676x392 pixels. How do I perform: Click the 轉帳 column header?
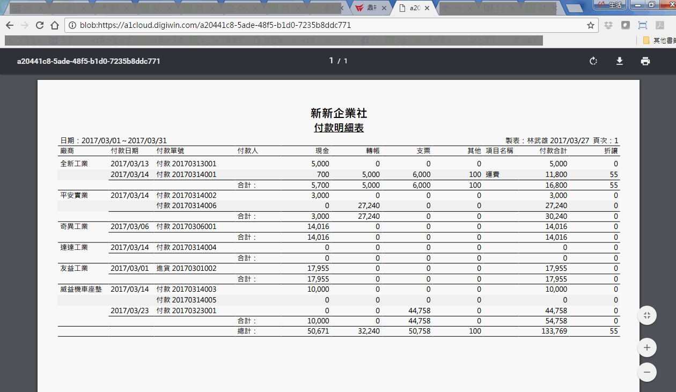pos(373,151)
